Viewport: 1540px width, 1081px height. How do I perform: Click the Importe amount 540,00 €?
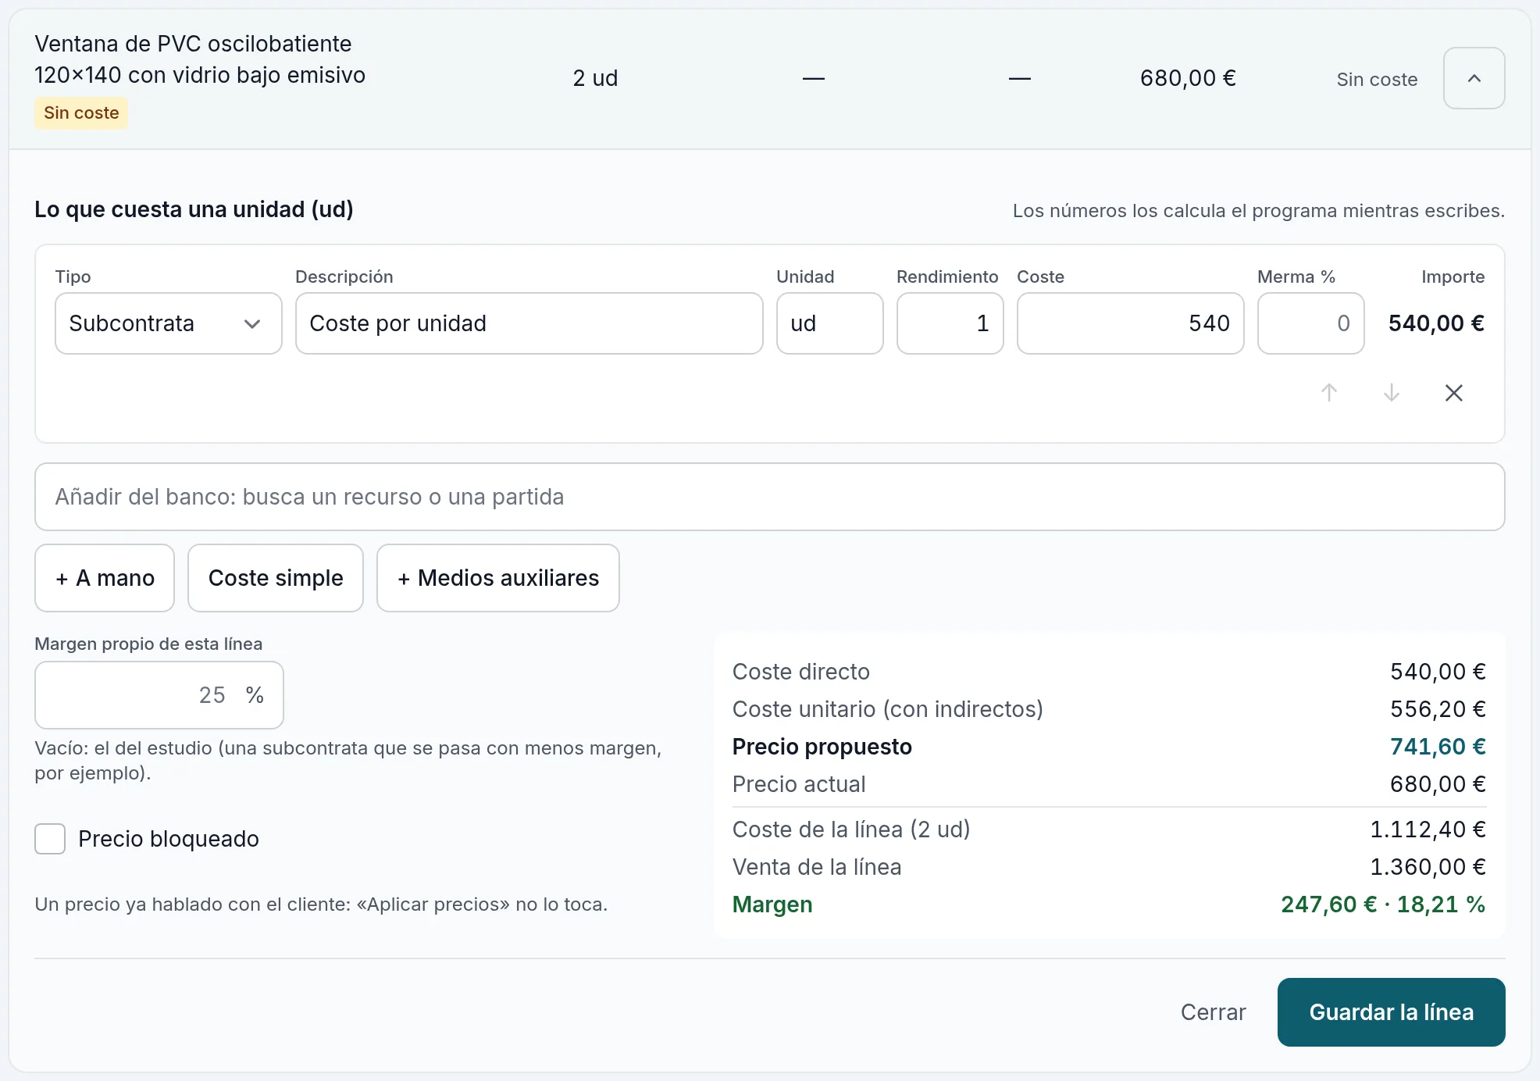pyautogui.click(x=1436, y=323)
